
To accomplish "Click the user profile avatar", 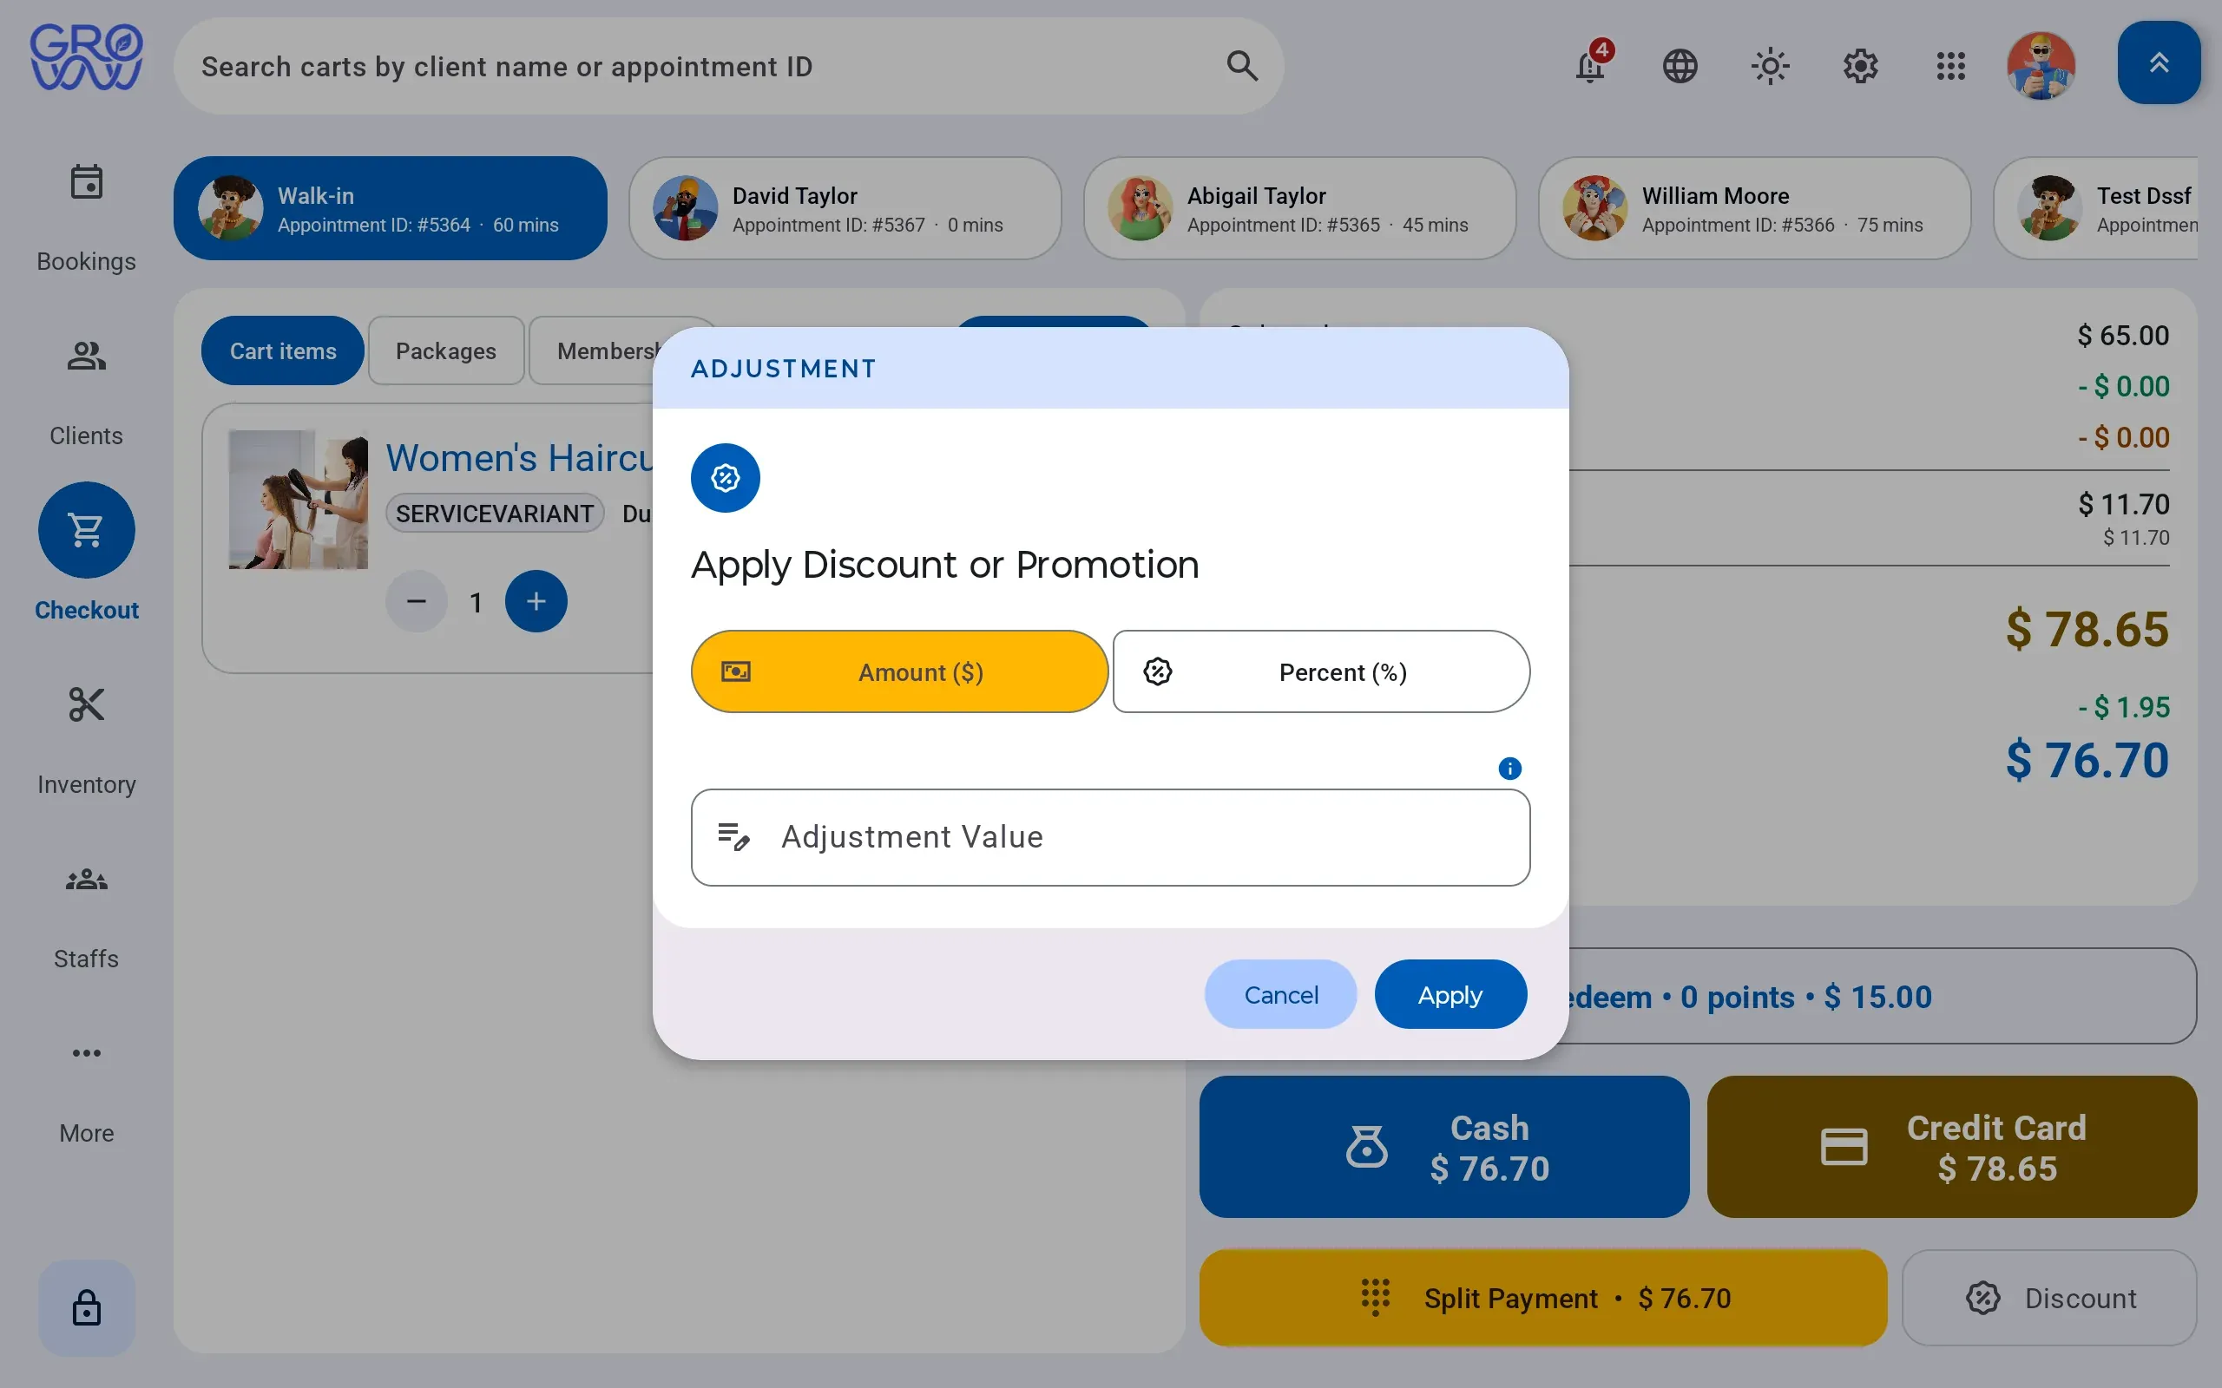I will point(2041,66).
